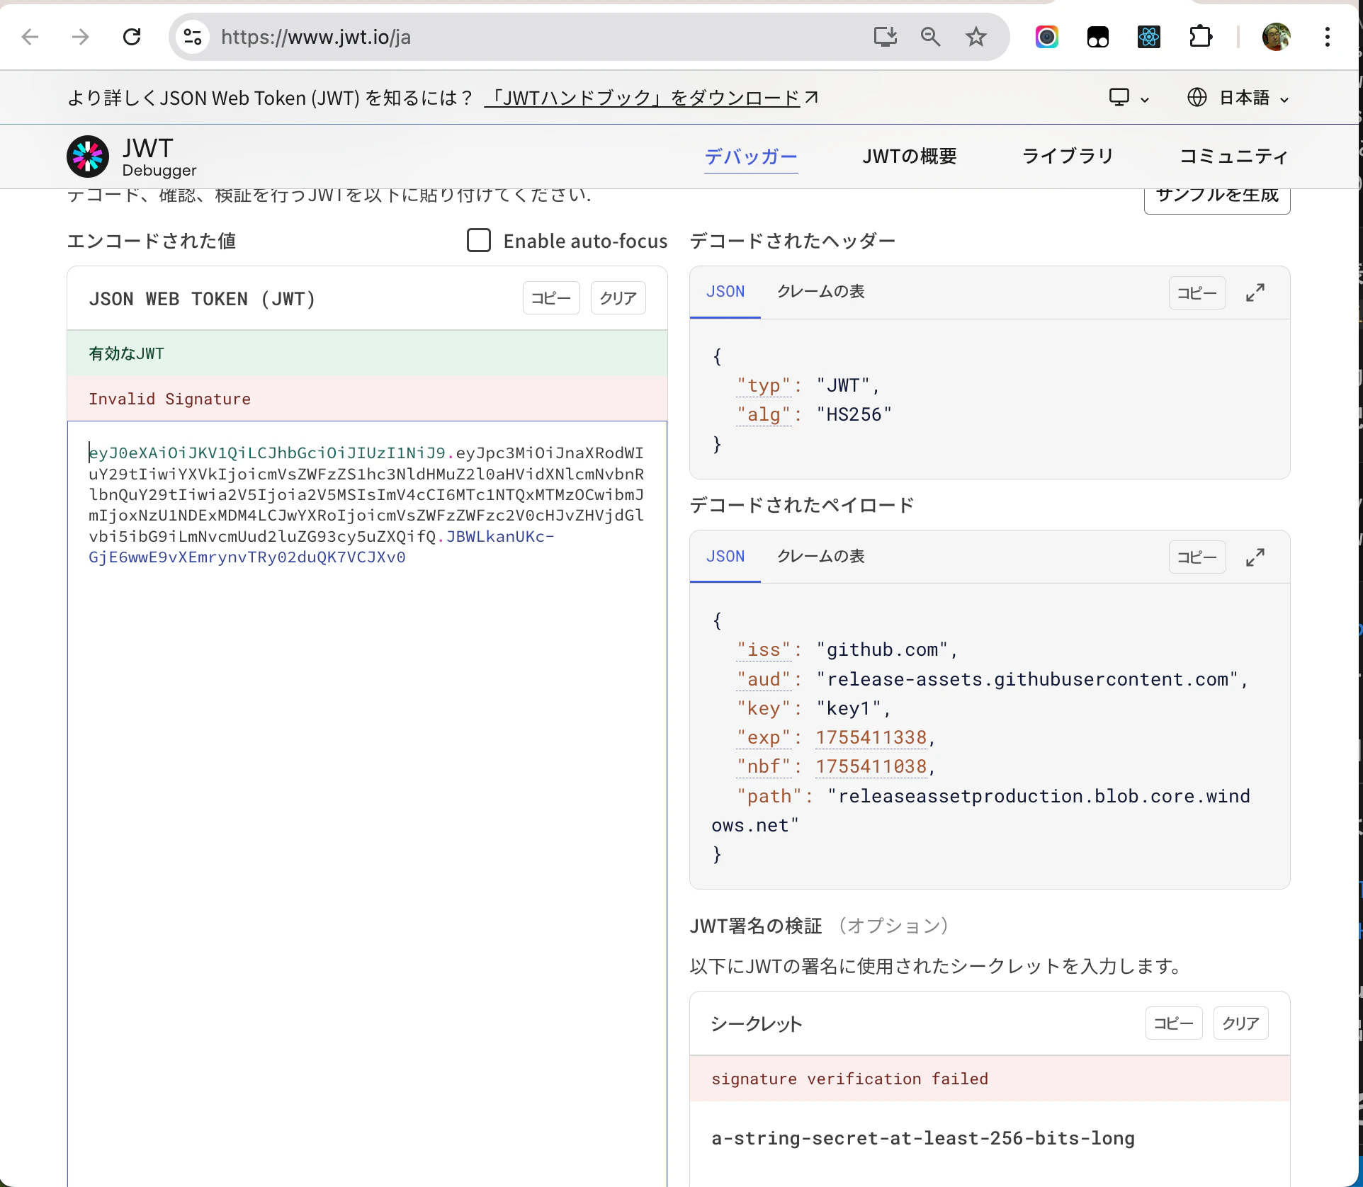Select the JSON tab in decoded header

pyautogui.click(x=725, y=292)
